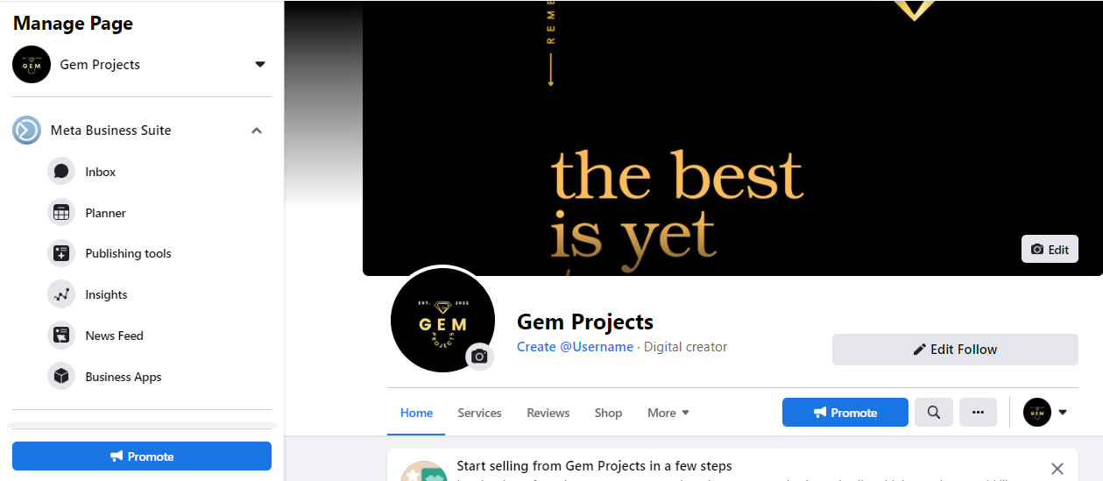Click the News Feed icon
1103x481 pixels.
61,336
